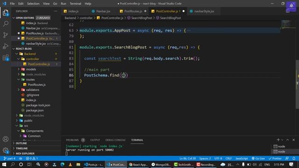The height and width of the screenshot is (168, 299).
Task: Click the Windows Start button
Action: point(4,164)
